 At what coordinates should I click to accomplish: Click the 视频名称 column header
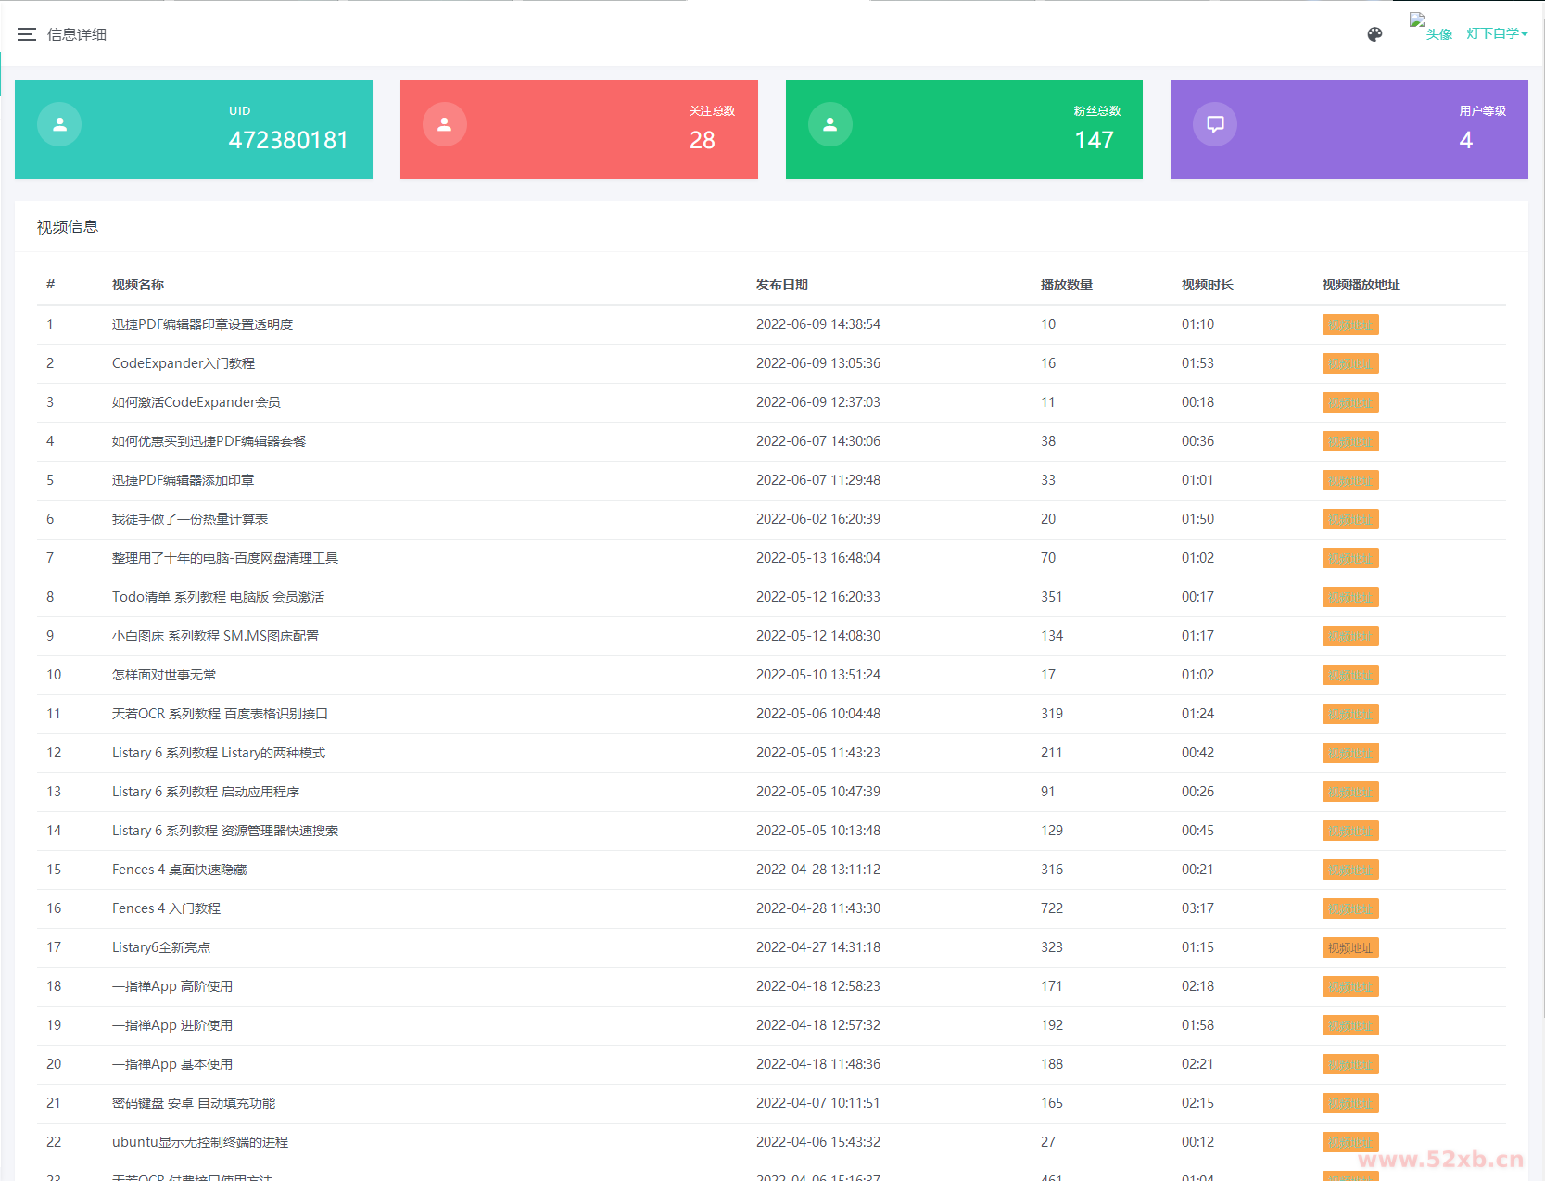[138, 285]
